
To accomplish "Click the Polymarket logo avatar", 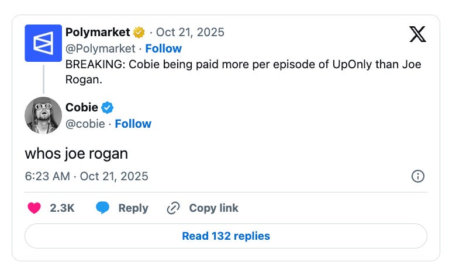I will tap(43, 43).
